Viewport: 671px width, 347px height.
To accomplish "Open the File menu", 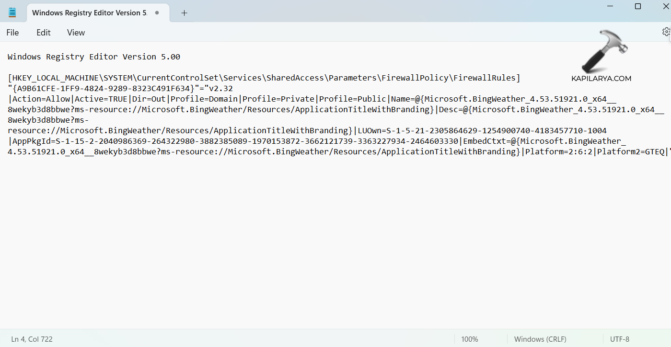I will (x=13, y=33).
